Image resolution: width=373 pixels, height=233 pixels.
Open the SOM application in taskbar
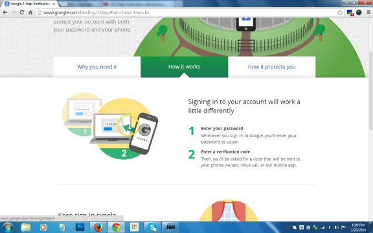point(170,227)
